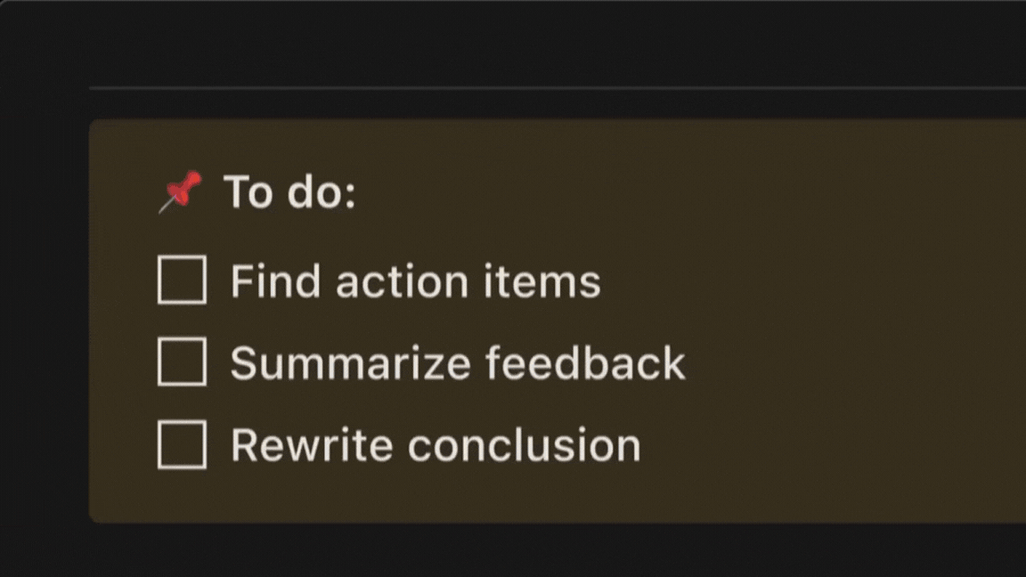Click the blank space right of "Find action items"
This screenshot has height=577, width=1026.
click(811, 281)
